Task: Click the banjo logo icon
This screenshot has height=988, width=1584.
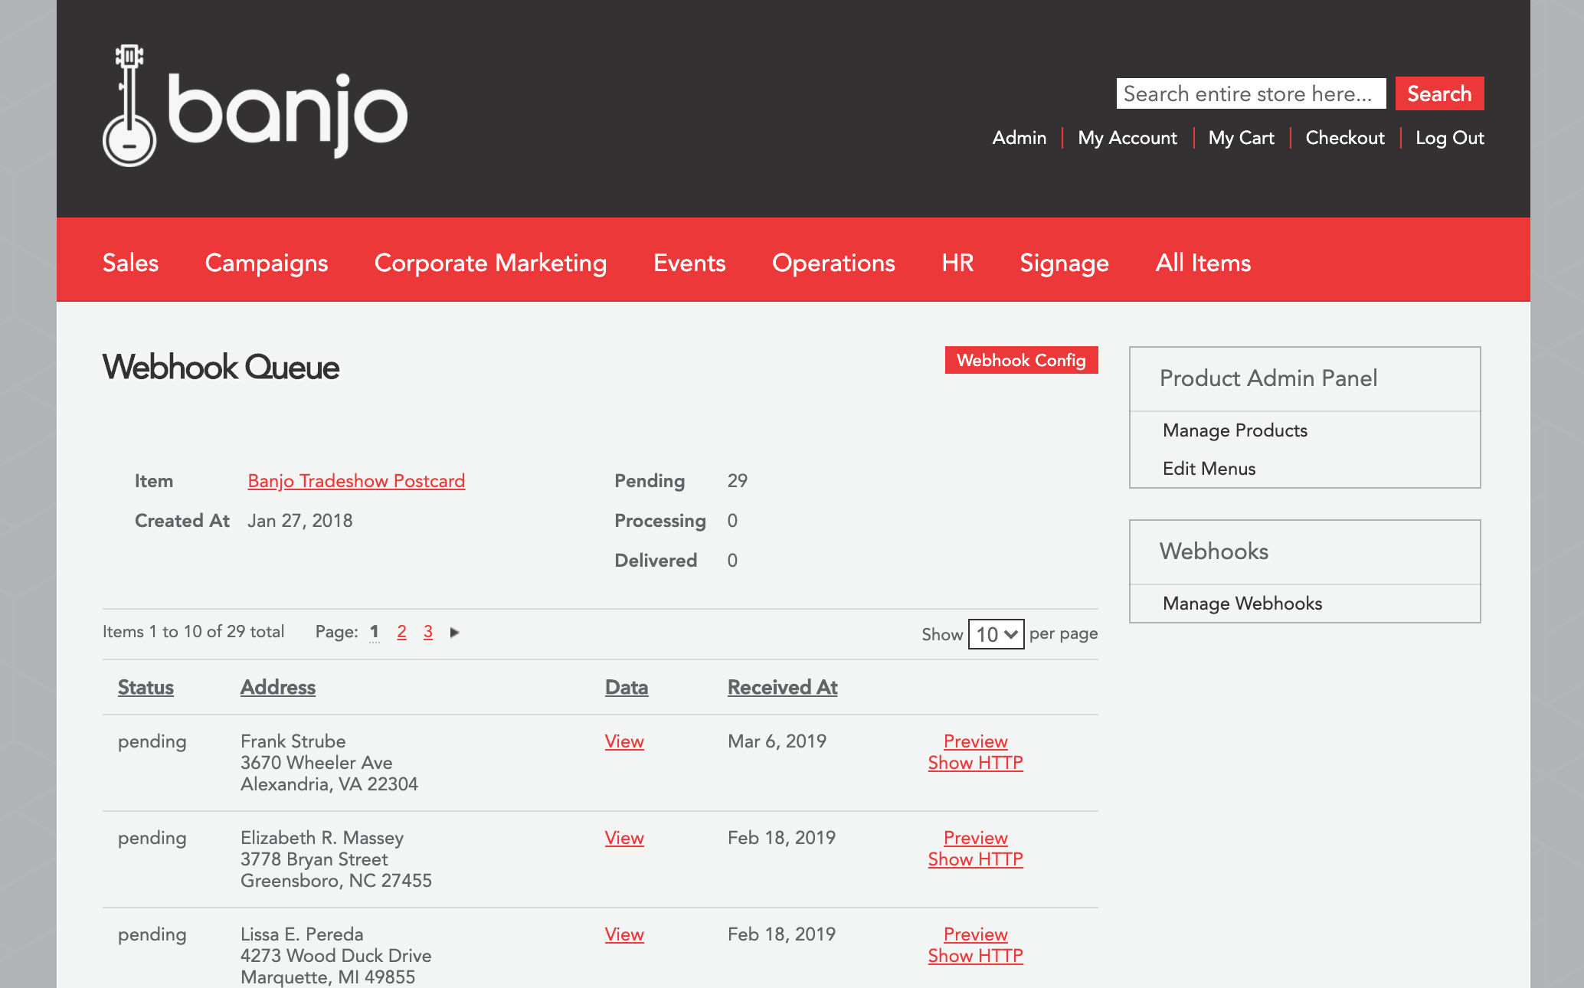Action: pyautogui.click(x=129, y=106)
